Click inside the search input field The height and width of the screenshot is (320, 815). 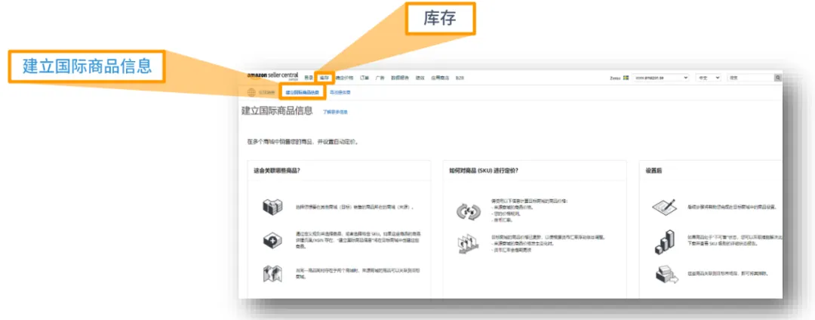749,77
